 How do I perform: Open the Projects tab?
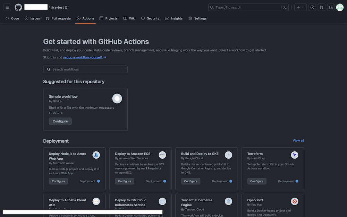tap(109, 18)
